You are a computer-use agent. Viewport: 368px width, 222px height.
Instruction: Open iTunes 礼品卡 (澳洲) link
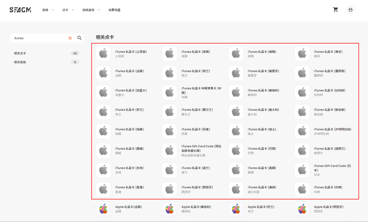[262, 187]
